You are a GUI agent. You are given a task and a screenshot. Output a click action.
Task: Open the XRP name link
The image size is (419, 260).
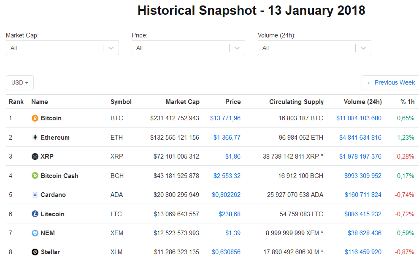pos(47,157)
